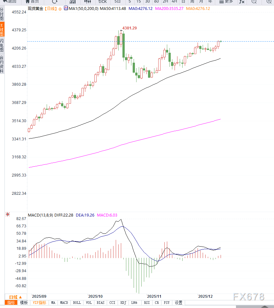Go back with 返回 button
The height and width of the screenshot is (308, 274).
(x=10, y=2)
